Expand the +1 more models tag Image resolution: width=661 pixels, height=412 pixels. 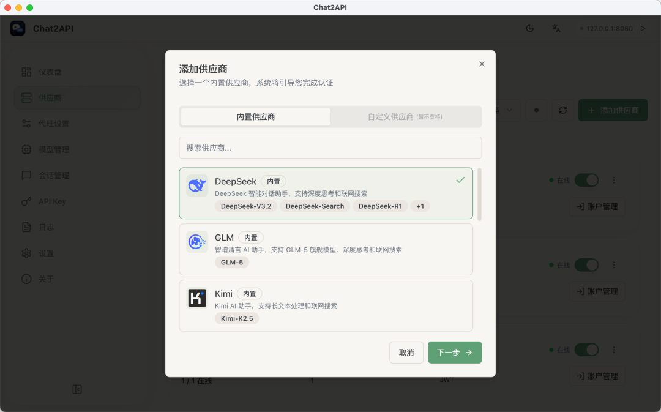(420, 206)
